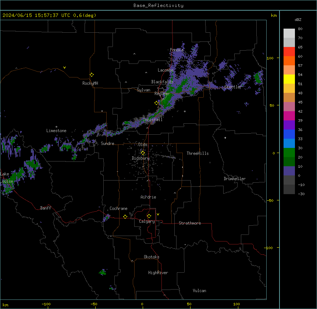Click the -30 value on dBZ legend
The width and height of the screenshot is (317, 309).
301,194
